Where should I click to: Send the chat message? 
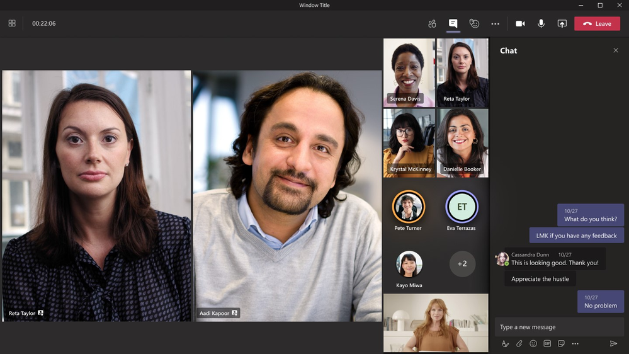point(613,343)
